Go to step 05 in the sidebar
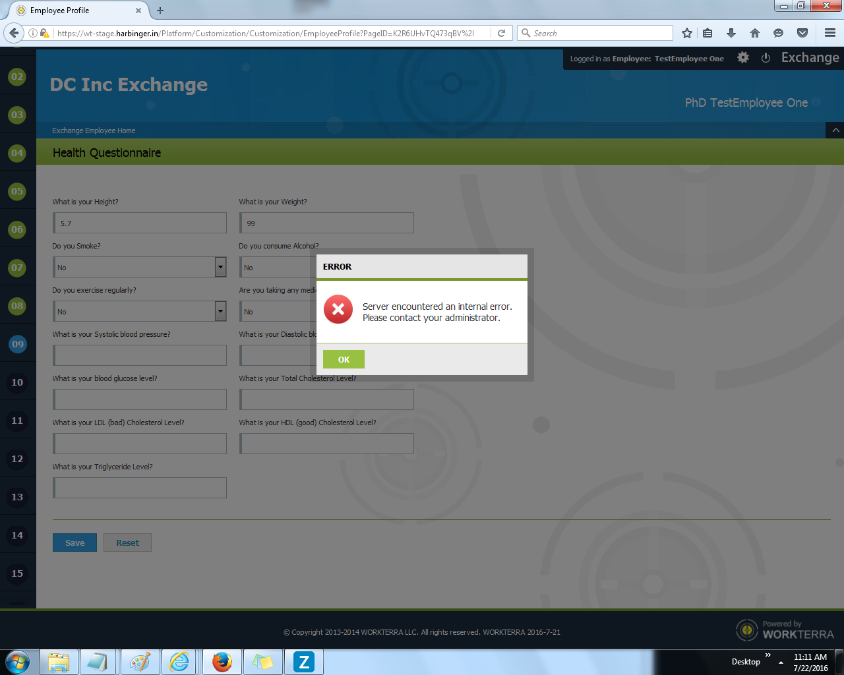Viewport: 844px width, 675px height. pos(17,191)
